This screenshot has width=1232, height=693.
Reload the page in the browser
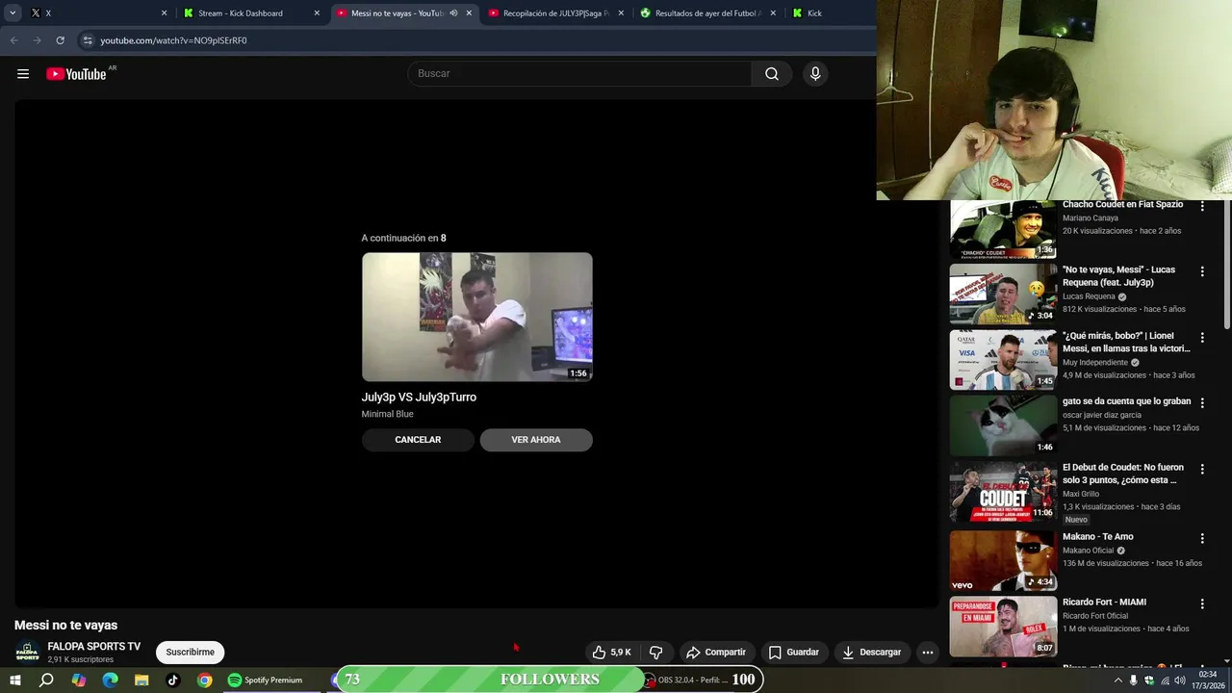(60, 40)
